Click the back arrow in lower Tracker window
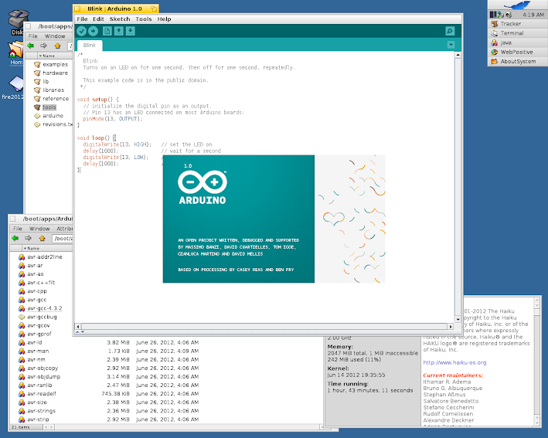 coord(15,238)
